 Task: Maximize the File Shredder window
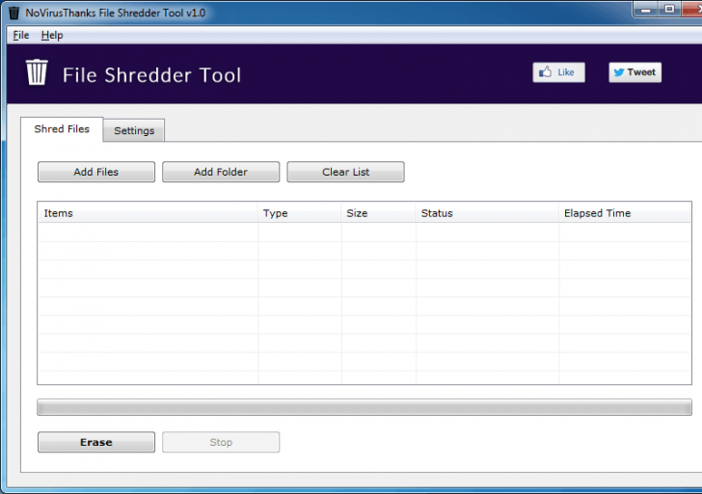pos(669,9)
